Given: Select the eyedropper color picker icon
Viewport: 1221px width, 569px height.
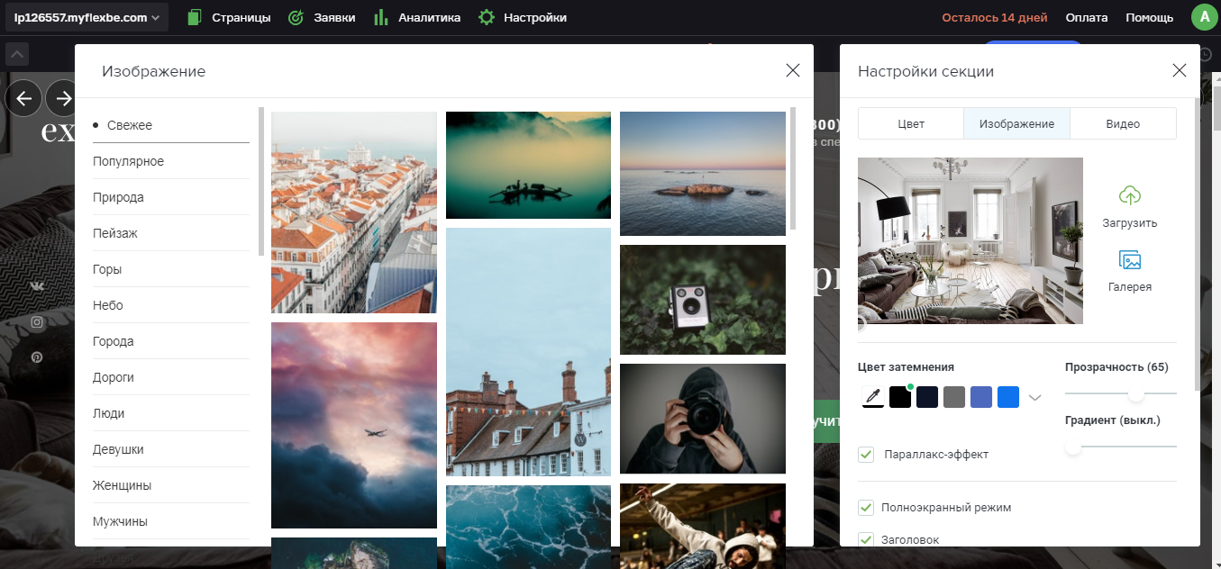Looking at the screenshot, I should click(873, 397).
